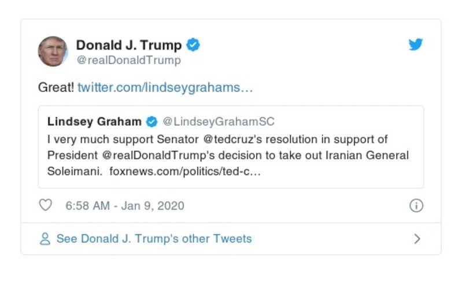The height and width of the screenshot is (283, 462).
Task: Visit the @realDonaldTrump handle under the name
Action: (x=128, y=60)
